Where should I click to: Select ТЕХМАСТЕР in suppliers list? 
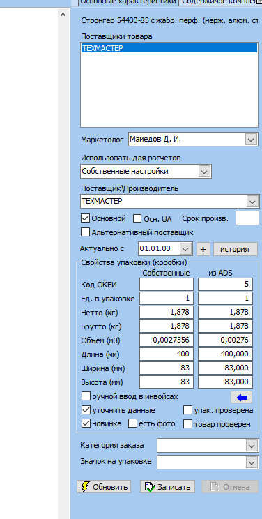tap(169, 48)
